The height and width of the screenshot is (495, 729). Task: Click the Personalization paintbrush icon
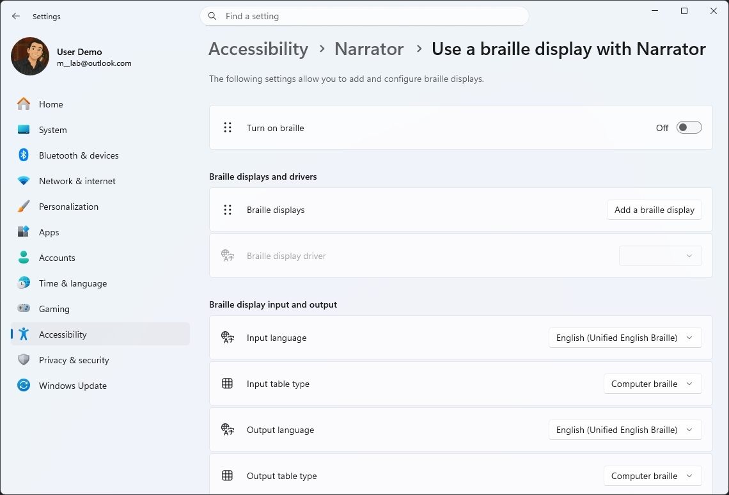24,207
